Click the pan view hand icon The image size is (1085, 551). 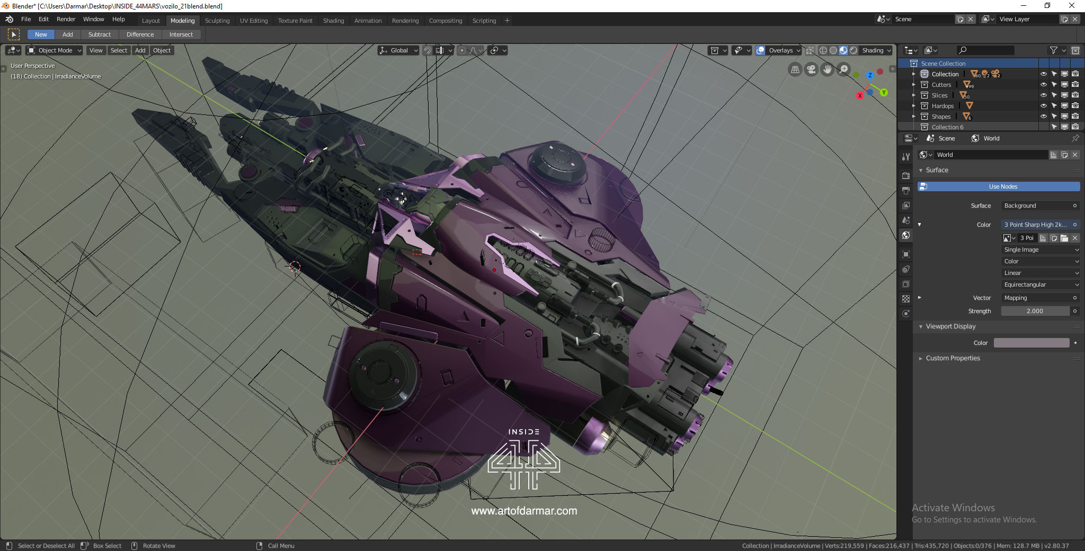tap(827, 69)
